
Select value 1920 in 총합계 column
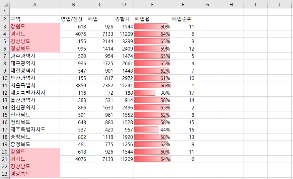pyautogui.click(x=124, y=137)
